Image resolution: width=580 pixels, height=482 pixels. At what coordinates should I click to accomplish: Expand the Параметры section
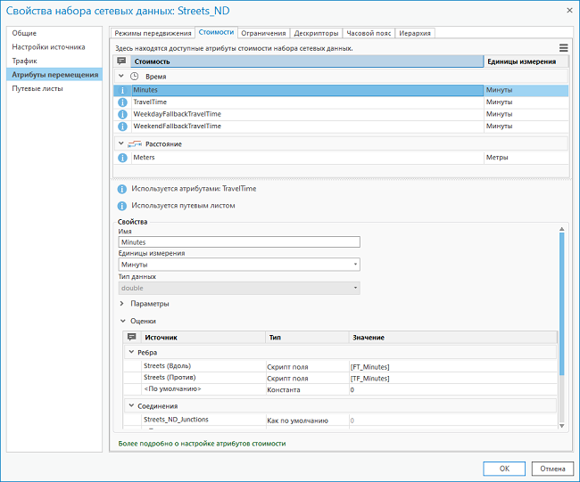[x=122, y=304]
